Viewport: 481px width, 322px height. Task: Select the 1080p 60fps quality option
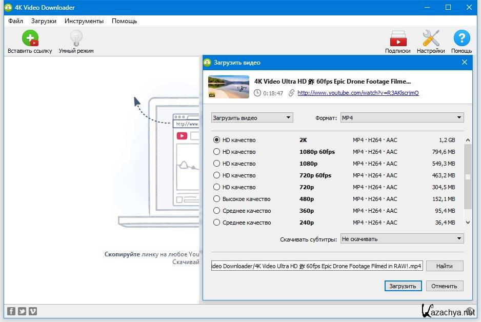point(217,152)
